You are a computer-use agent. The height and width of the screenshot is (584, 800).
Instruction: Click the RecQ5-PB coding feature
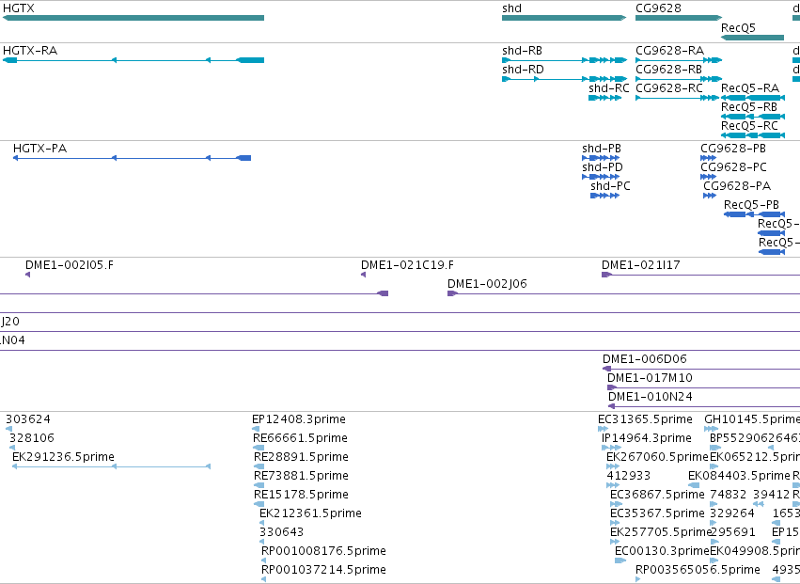754,213
